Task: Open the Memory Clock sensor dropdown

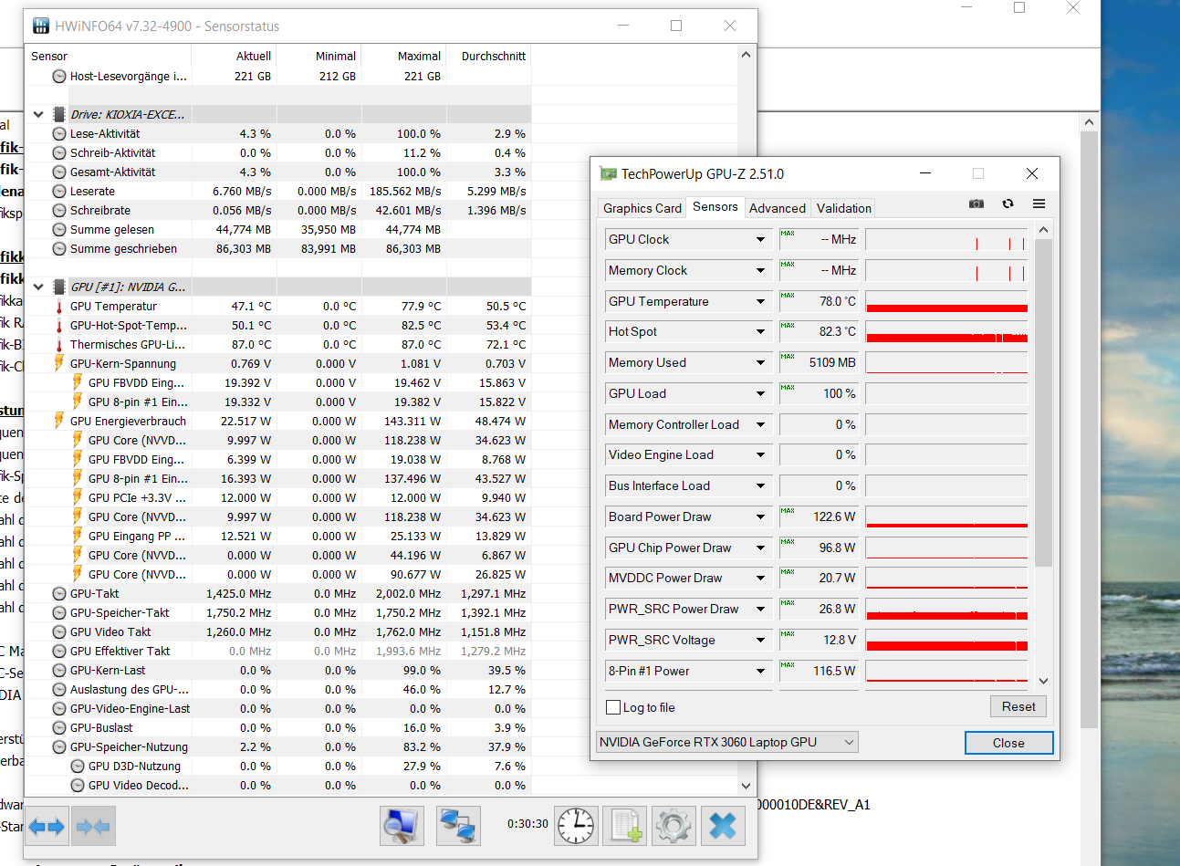Action: coord(760,271)
